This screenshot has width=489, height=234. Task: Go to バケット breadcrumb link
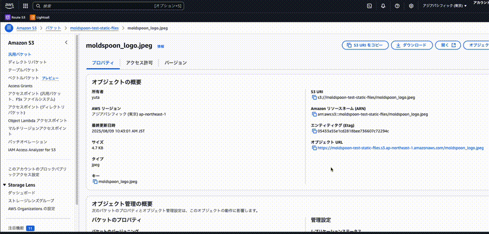tap(53, 28)
